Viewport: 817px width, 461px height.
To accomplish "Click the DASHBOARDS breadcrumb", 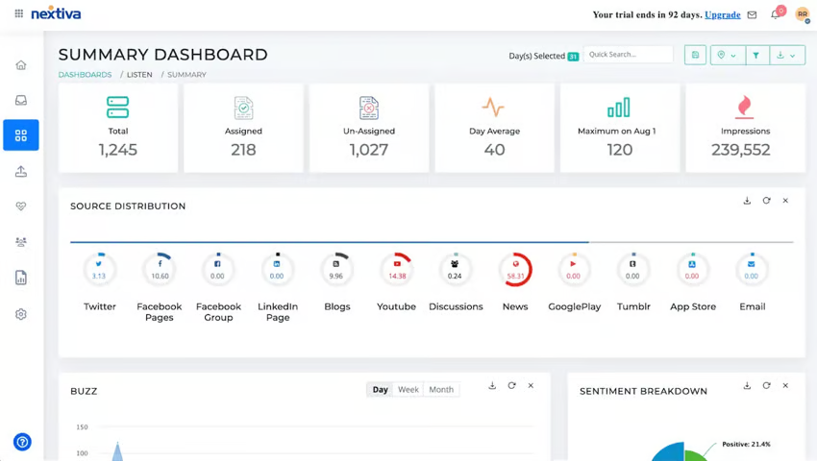I will coord(85,75).
